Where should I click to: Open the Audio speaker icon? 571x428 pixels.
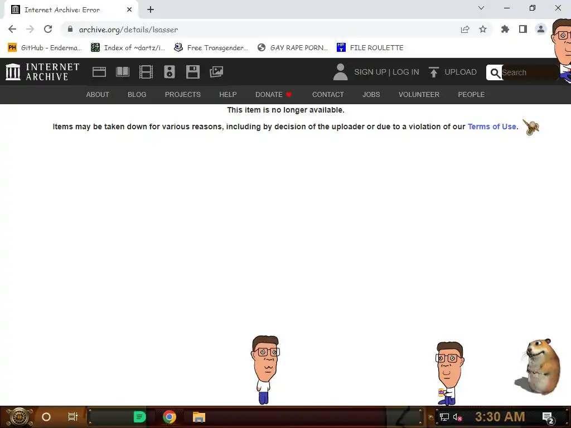coord(170,72)
